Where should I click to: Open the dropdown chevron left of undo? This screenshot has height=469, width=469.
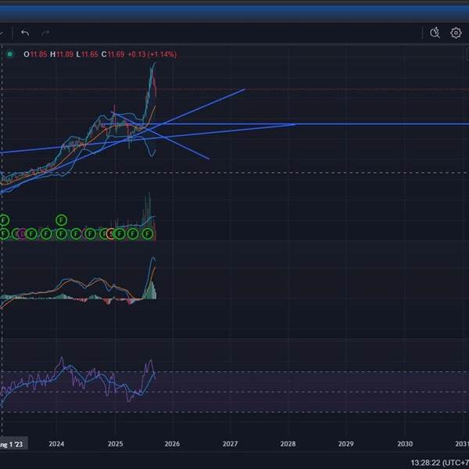coord(3,33)
